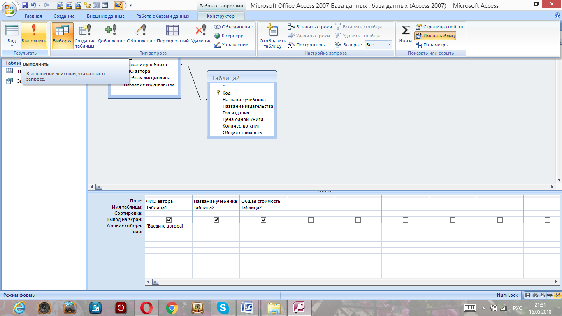Select Design view icon in status bar

tap(557, 295)
